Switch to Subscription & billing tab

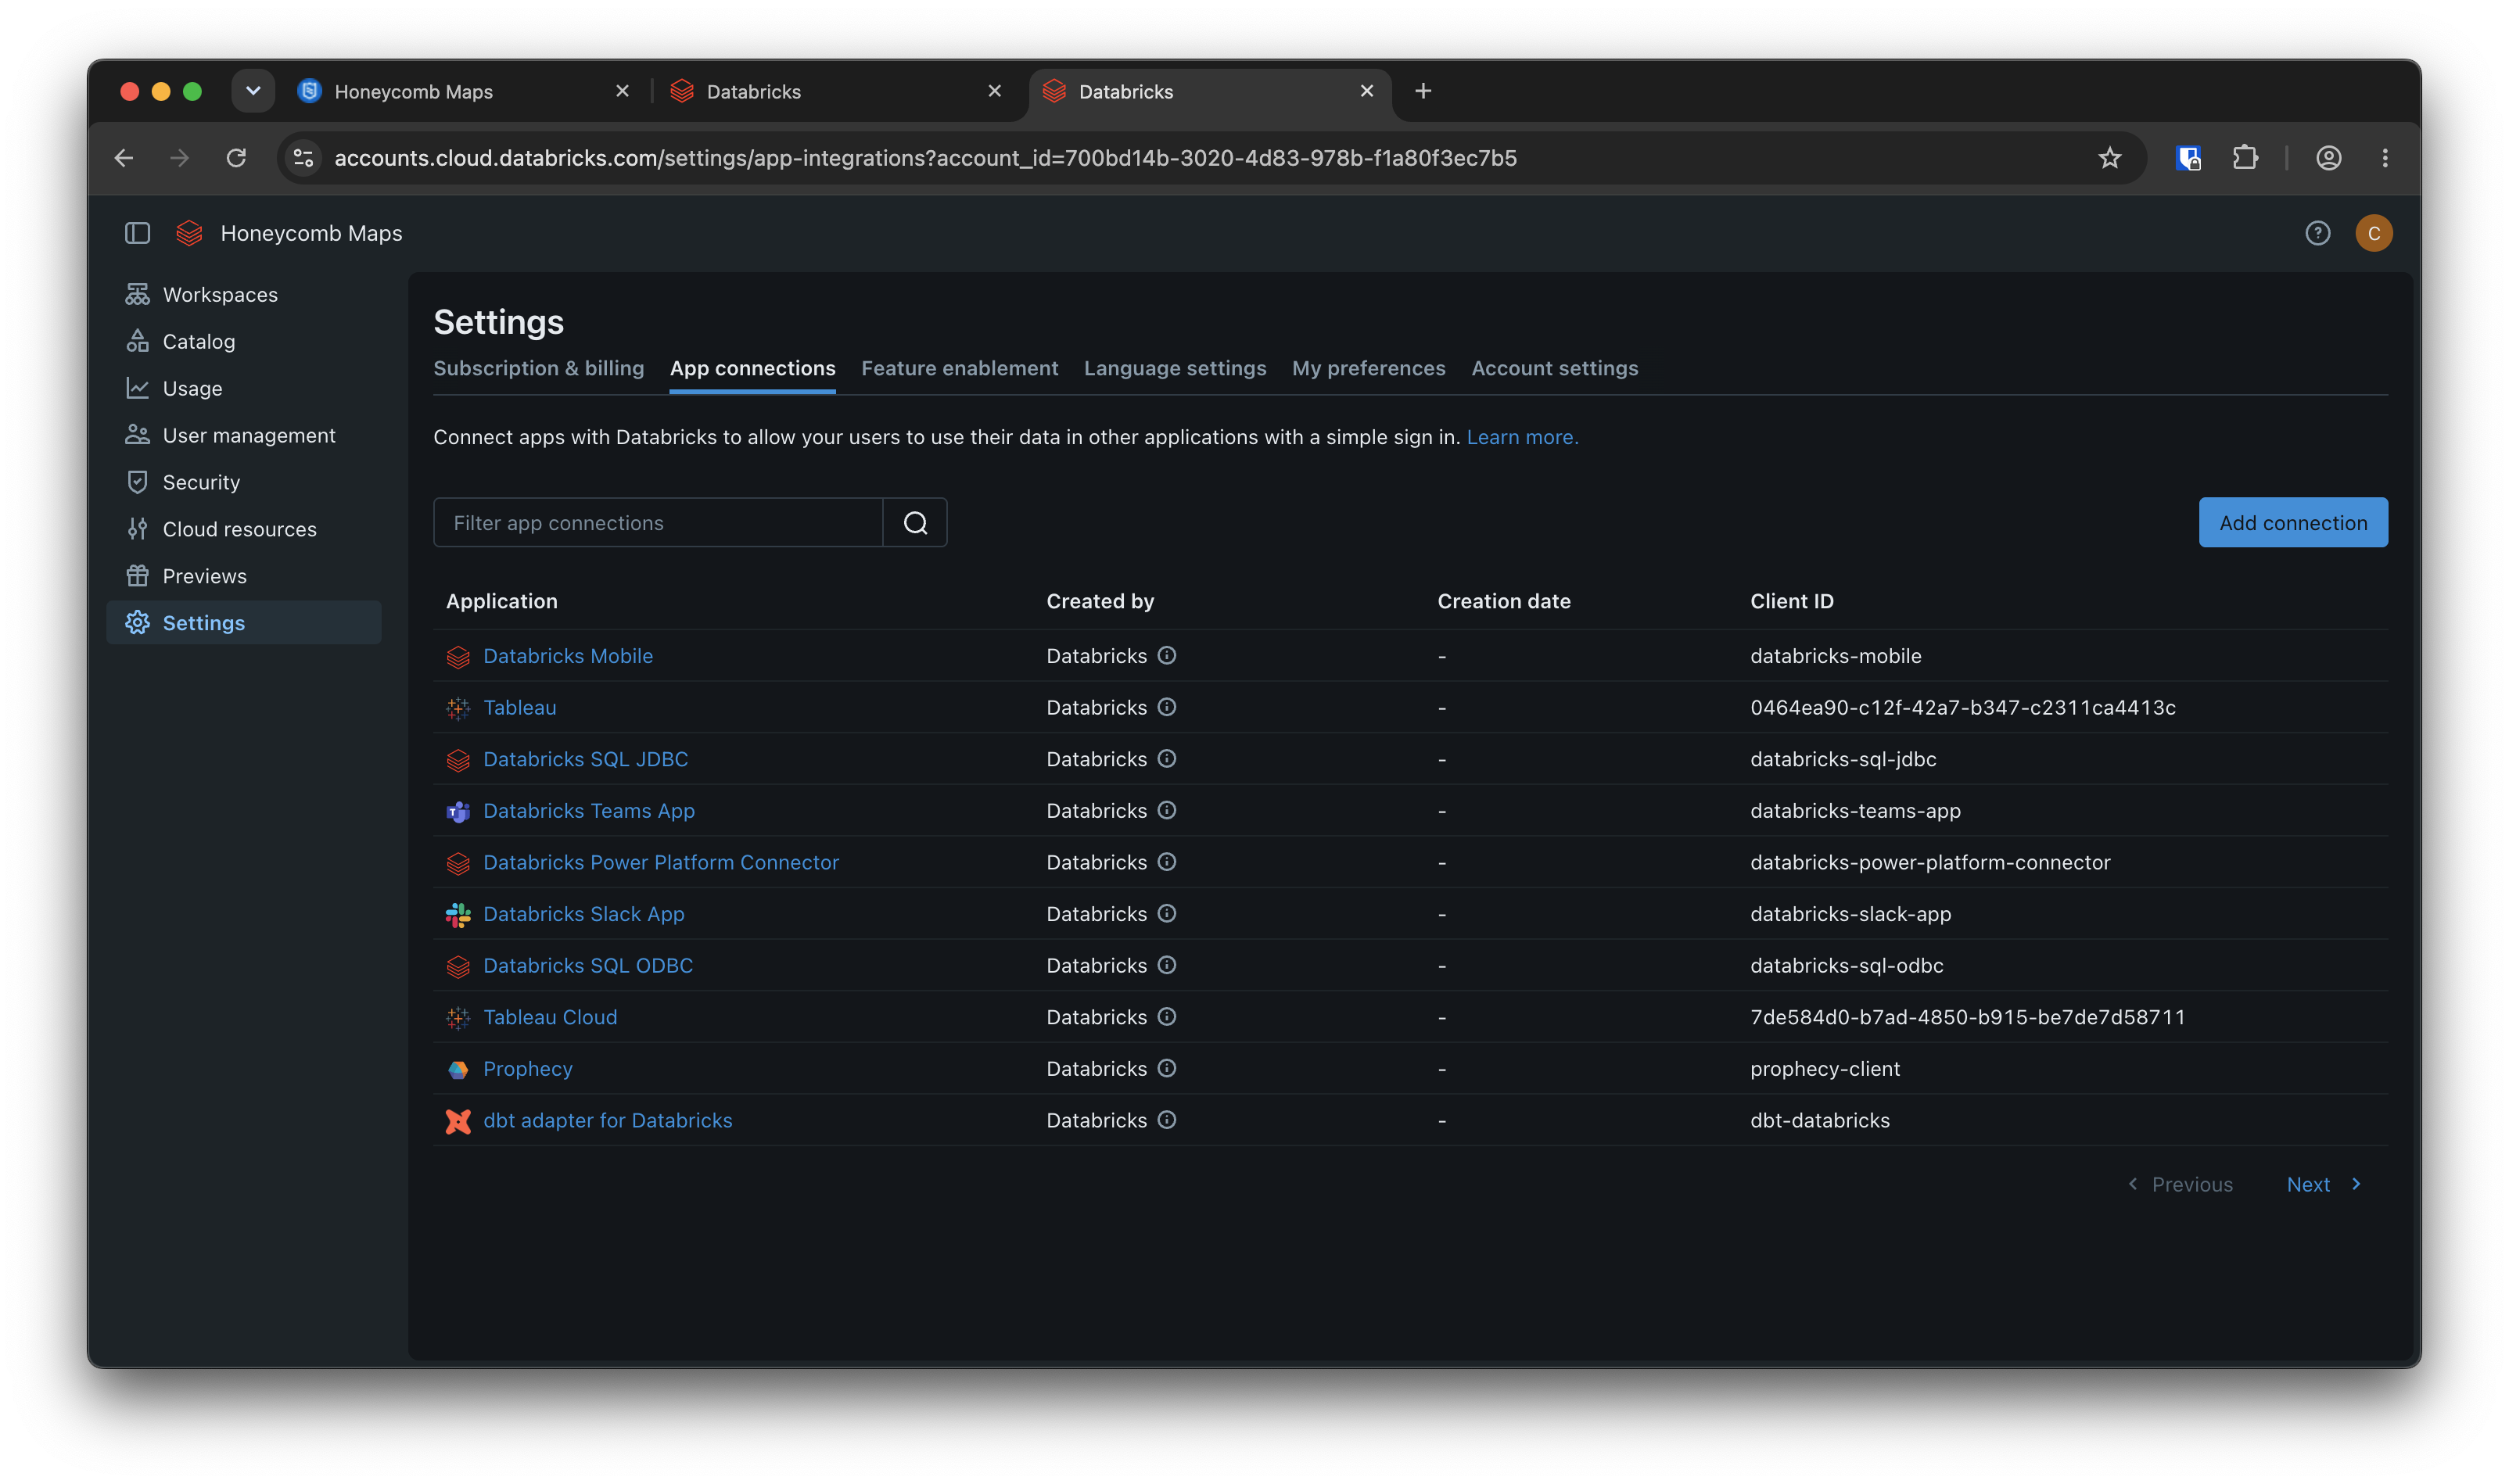click(538, 368)
